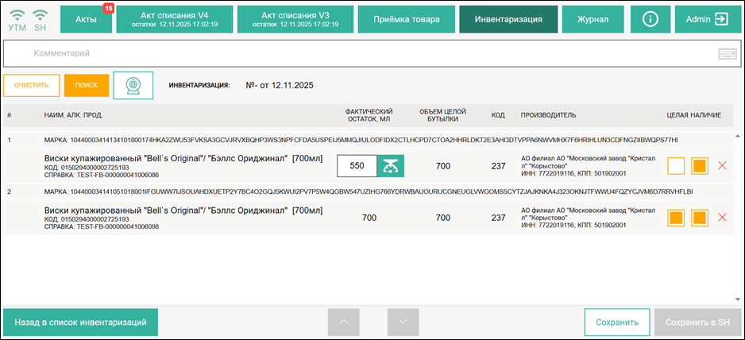Click the scroll down arrow button at bottom
Viewport: 745px width, 340px height.
click(403, 323)
